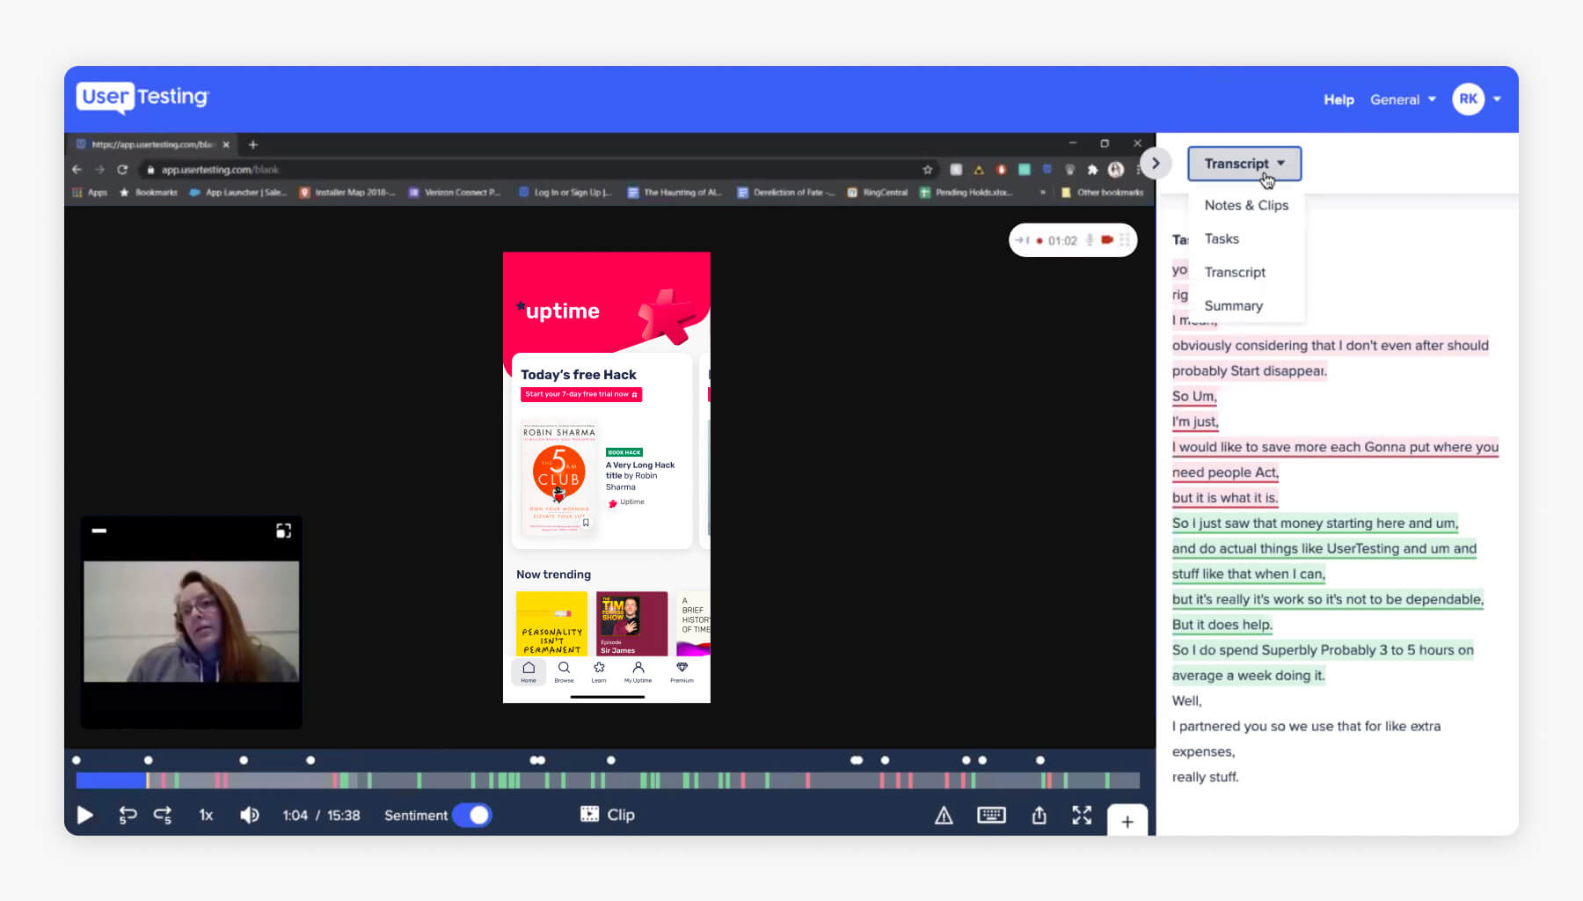Open Personality Isn't Permanent trending cover
This screenshot has width=1583, height=901.
pos(551,624)
